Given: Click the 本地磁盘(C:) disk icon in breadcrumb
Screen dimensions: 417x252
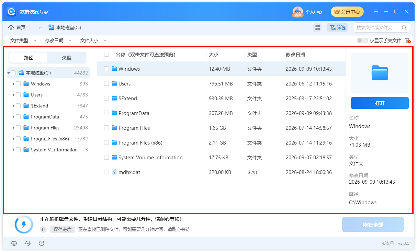Looking at the screenshot, I should (52, 27).
